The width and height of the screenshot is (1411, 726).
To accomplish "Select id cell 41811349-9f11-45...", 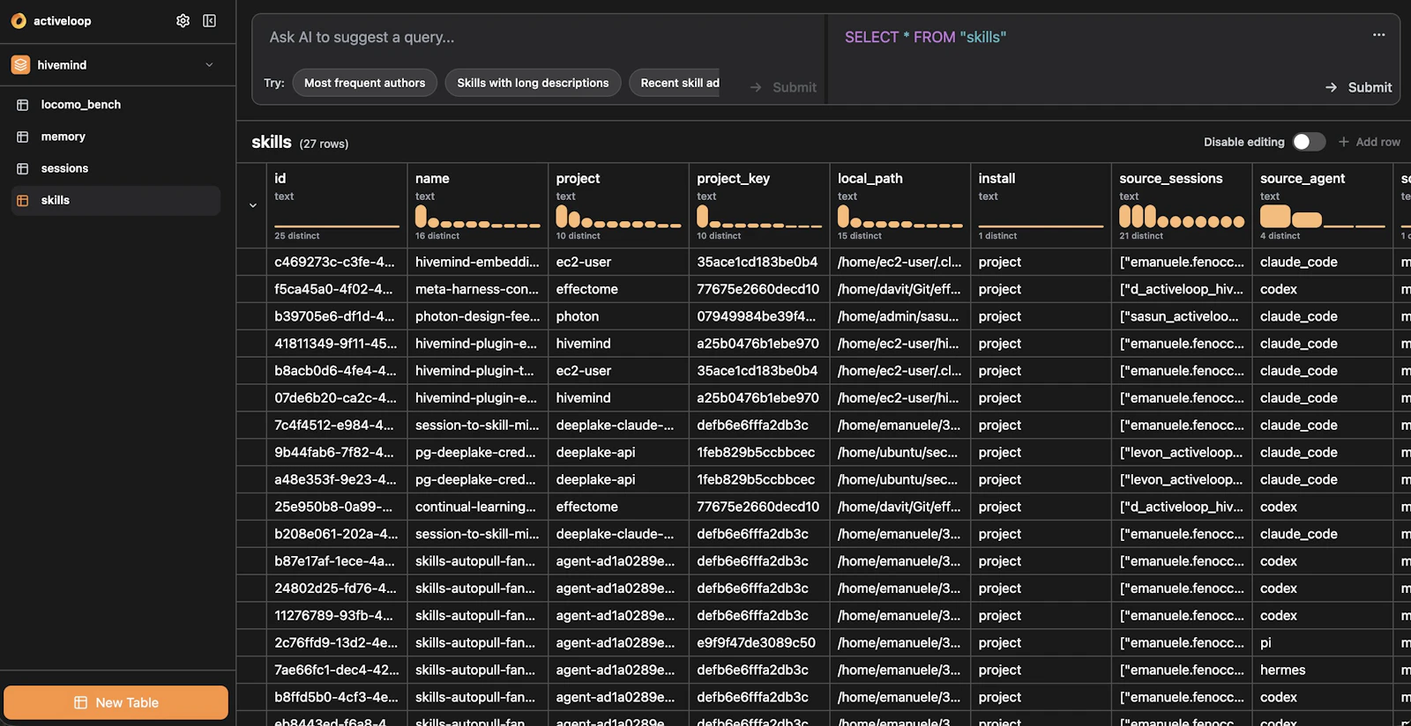I will point(337,344).
